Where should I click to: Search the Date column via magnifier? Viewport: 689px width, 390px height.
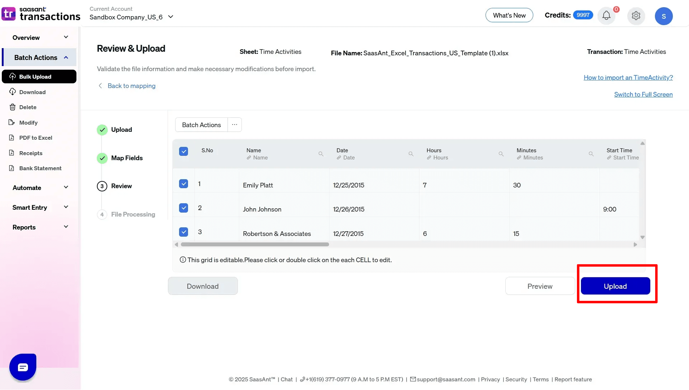[x=411, y=154]
